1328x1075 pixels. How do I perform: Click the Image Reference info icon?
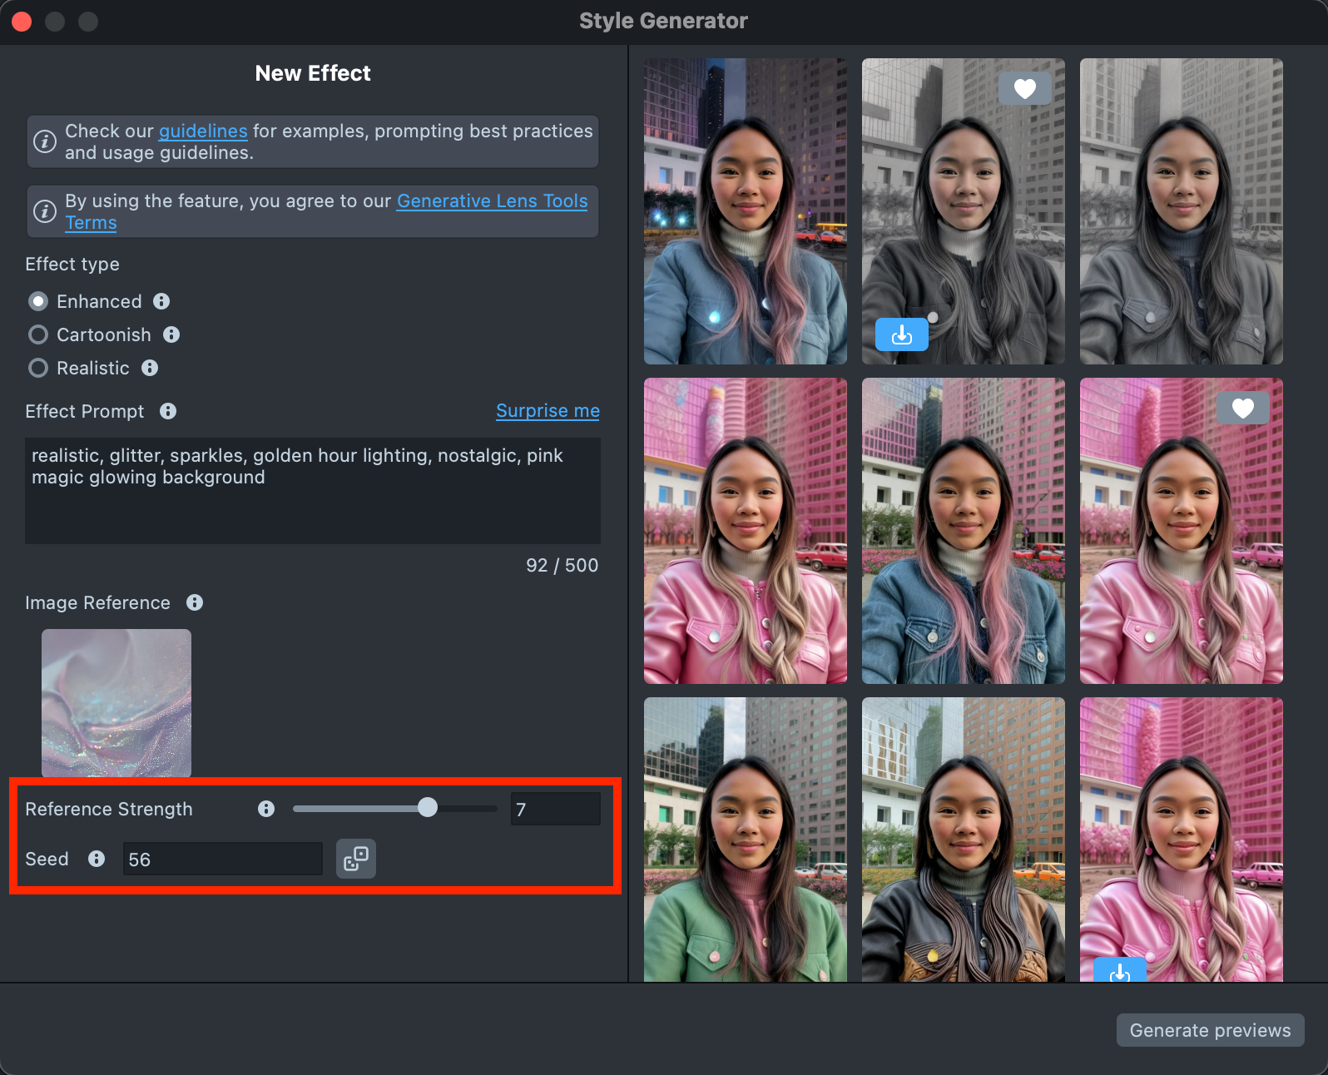click(x=195, y=602)
